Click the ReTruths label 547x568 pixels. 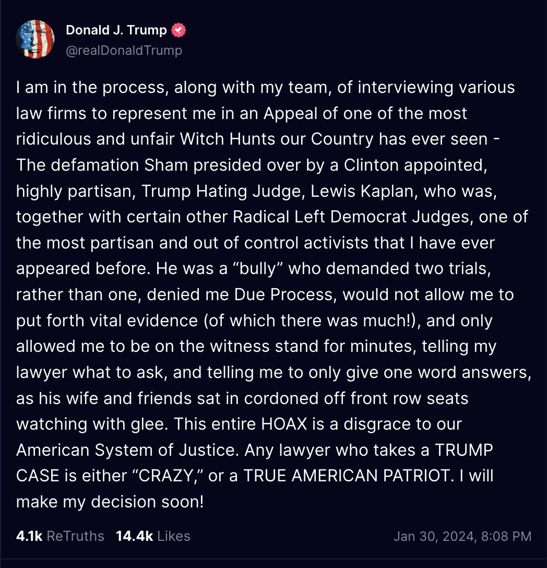pyautogui.click(x=75, y=536)
